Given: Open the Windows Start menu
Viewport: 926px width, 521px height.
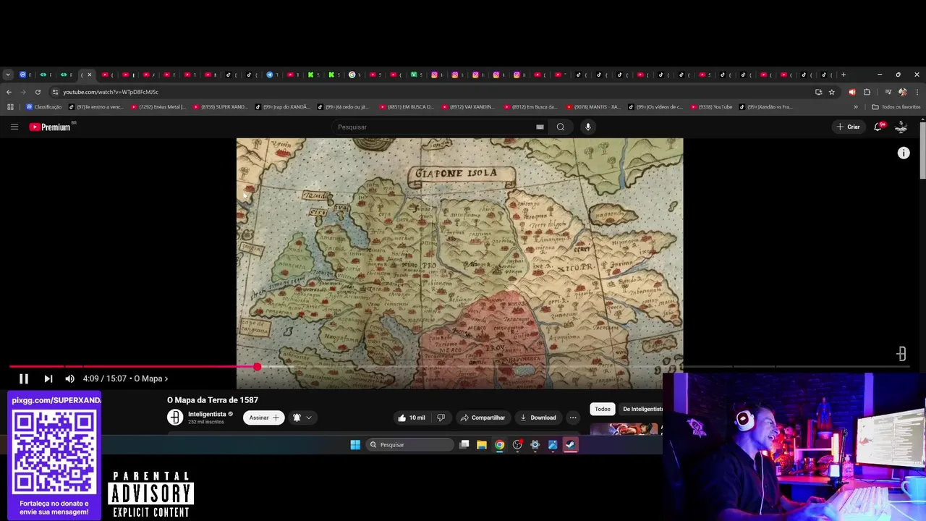Looking at the screenshot, I should 355,445.
